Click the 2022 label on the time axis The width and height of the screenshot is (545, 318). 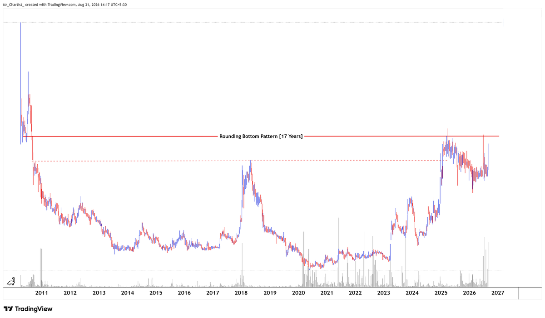click(x=355, y=293)
